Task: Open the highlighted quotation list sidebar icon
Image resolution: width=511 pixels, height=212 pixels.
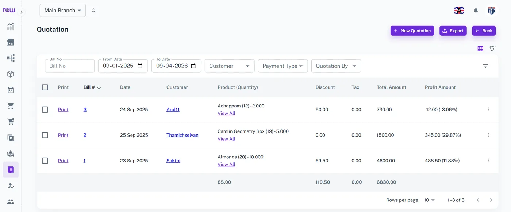Action: [x=11, y=170]
